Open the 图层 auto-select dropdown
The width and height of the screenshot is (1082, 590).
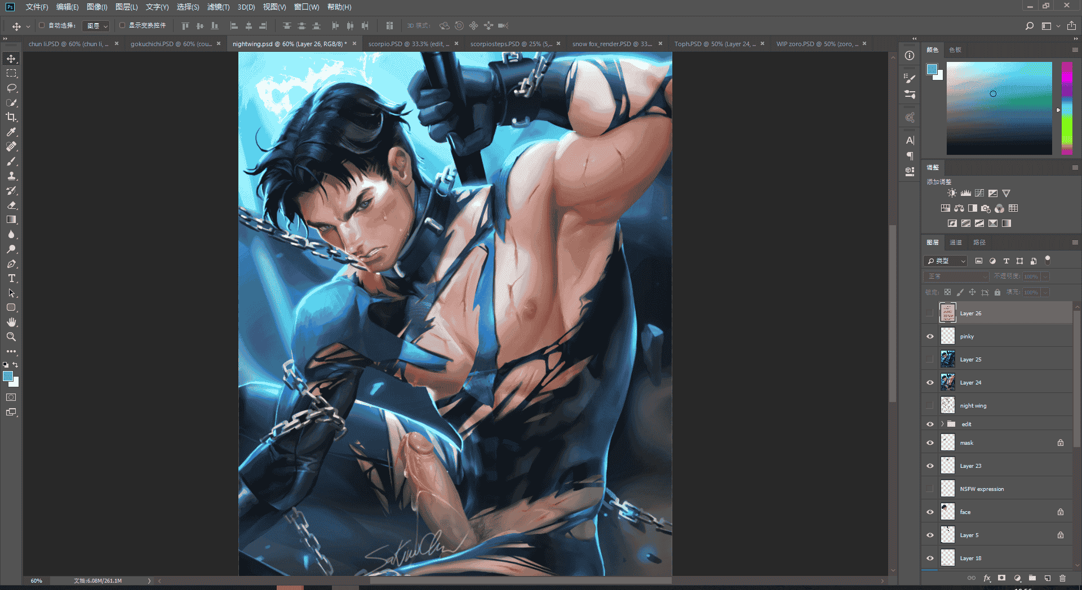pyautogui.click(x=96, y=26)
